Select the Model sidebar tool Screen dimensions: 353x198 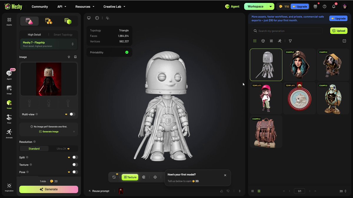coord(9,104)
